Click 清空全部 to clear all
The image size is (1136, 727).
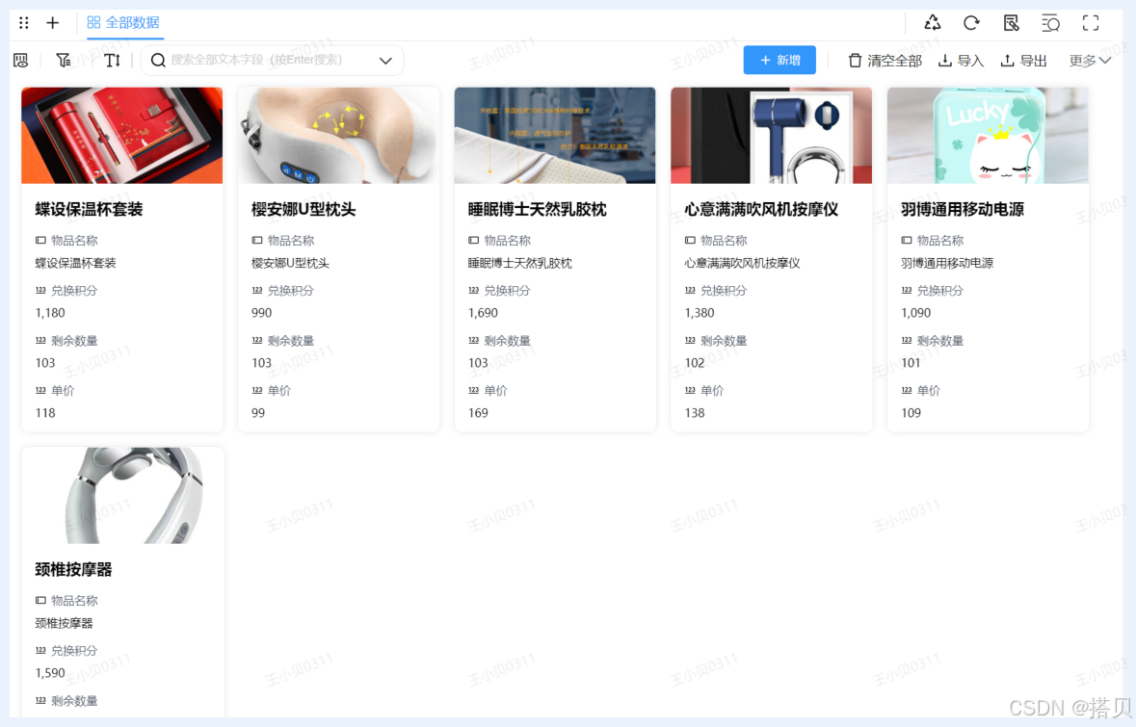point(885,61)
